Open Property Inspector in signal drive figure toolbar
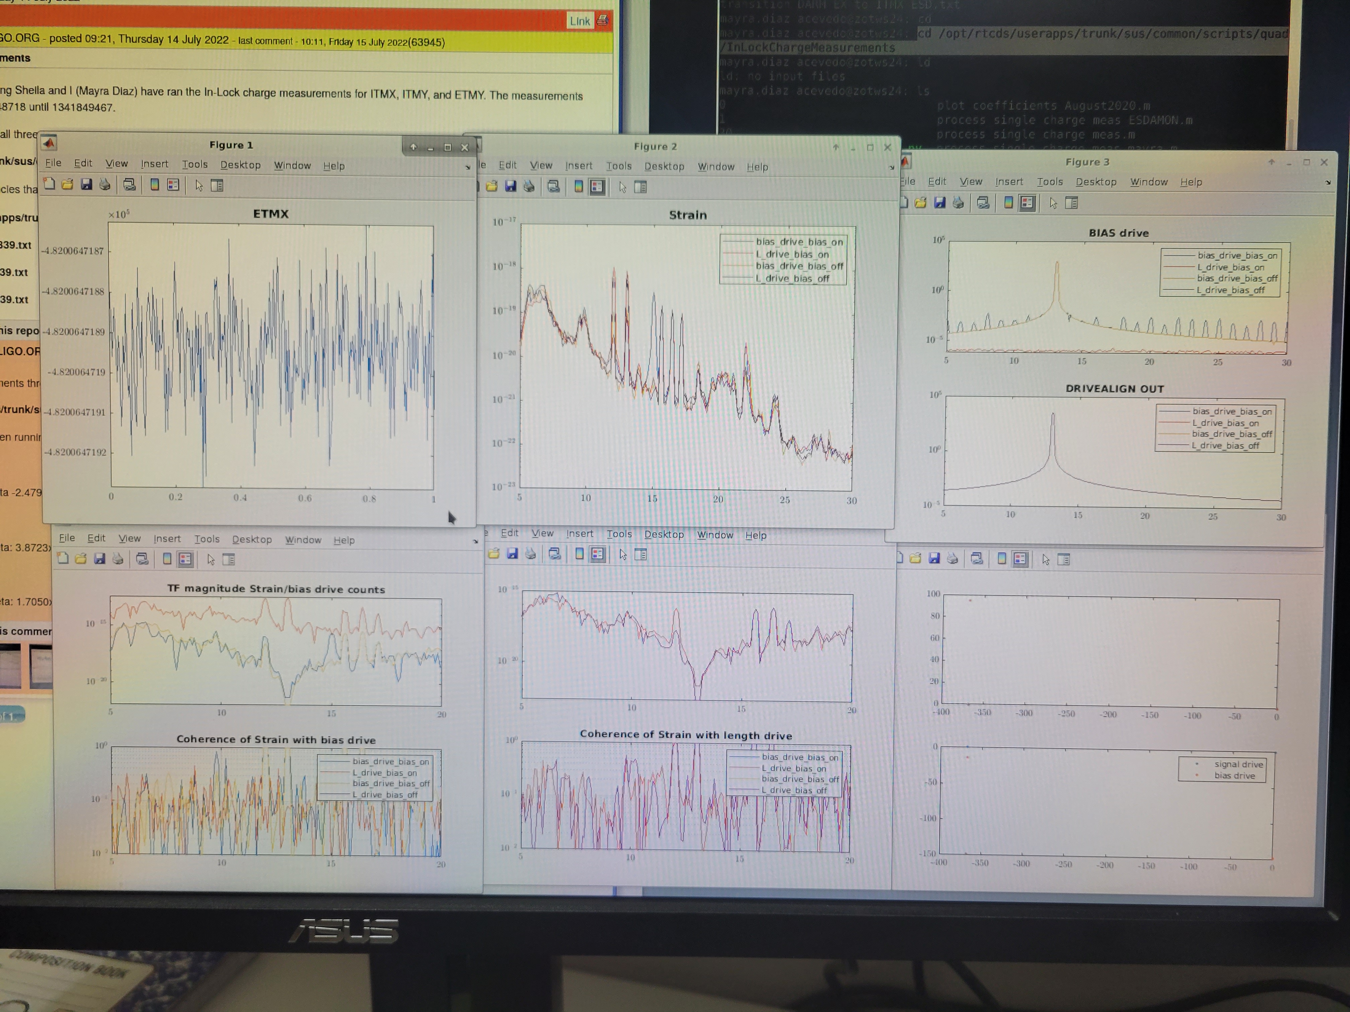Image resolution: width=1350 pixels, height=1012 pixels. click(x=1063, y=559)
